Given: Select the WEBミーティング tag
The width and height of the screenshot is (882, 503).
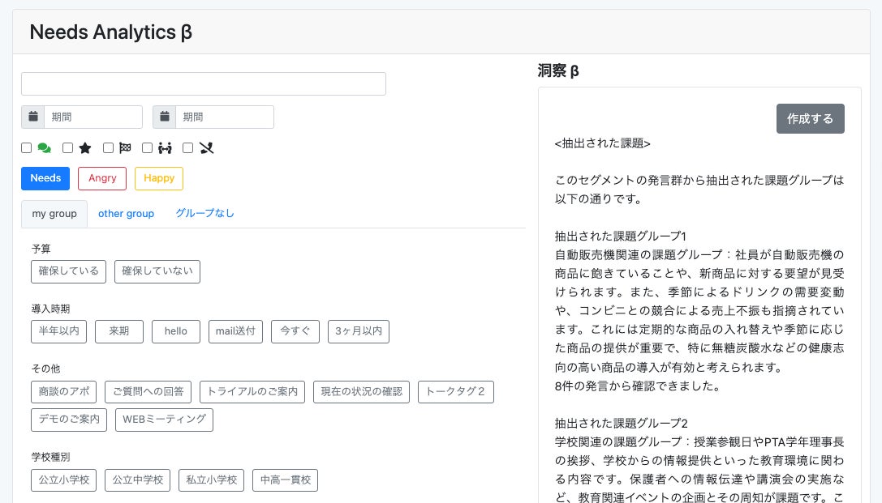Looking at the screenshot, I should tap(164, 420).
